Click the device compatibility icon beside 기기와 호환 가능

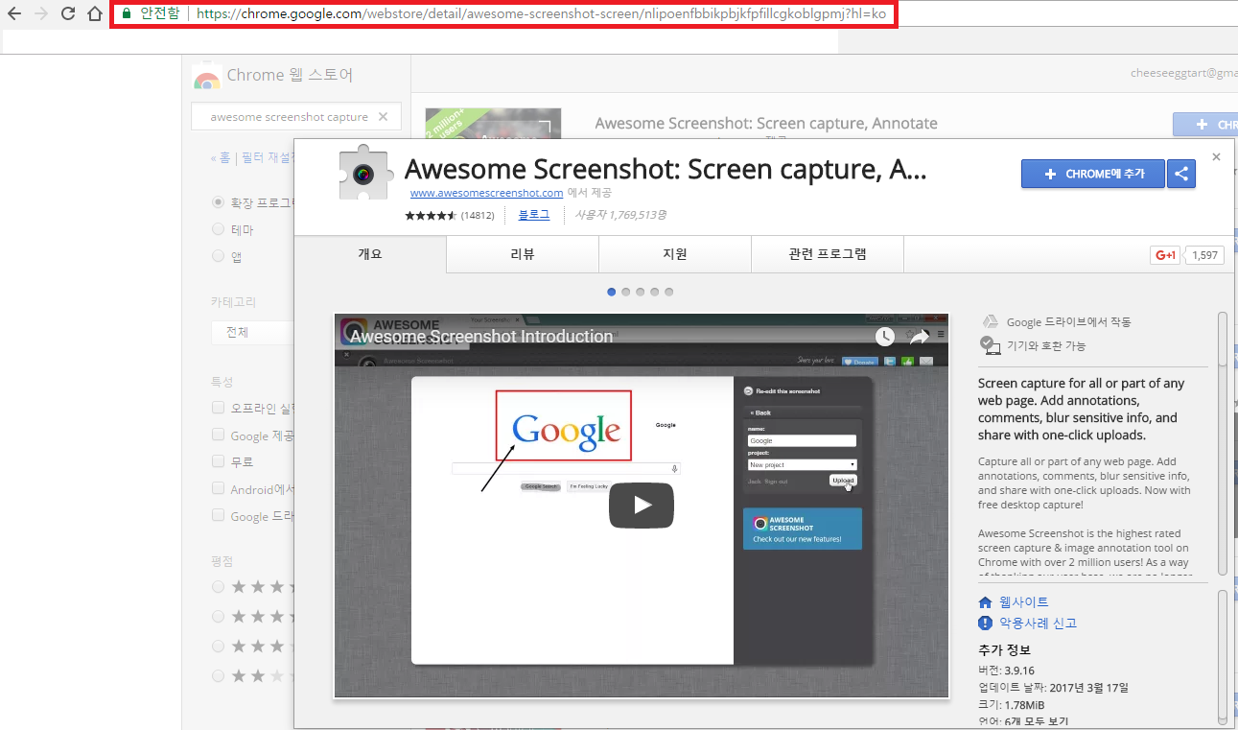pyautogui.click(x=990, y=344)
